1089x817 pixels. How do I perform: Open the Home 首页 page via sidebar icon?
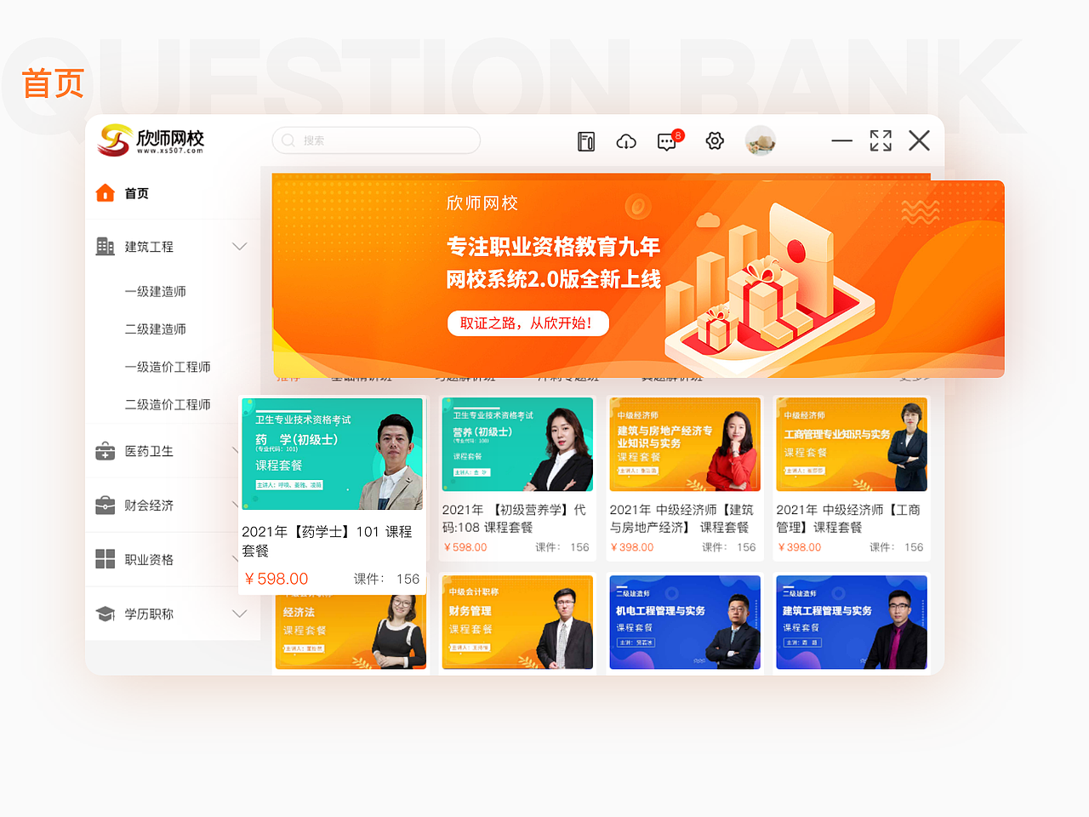coord(105,192)
